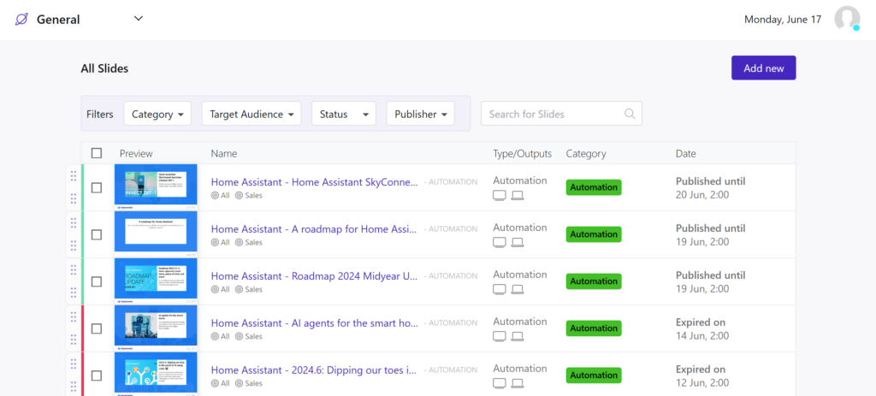Click the planet logo beside General
Viewport: 876px width, 396px height.
pos(21,20)
